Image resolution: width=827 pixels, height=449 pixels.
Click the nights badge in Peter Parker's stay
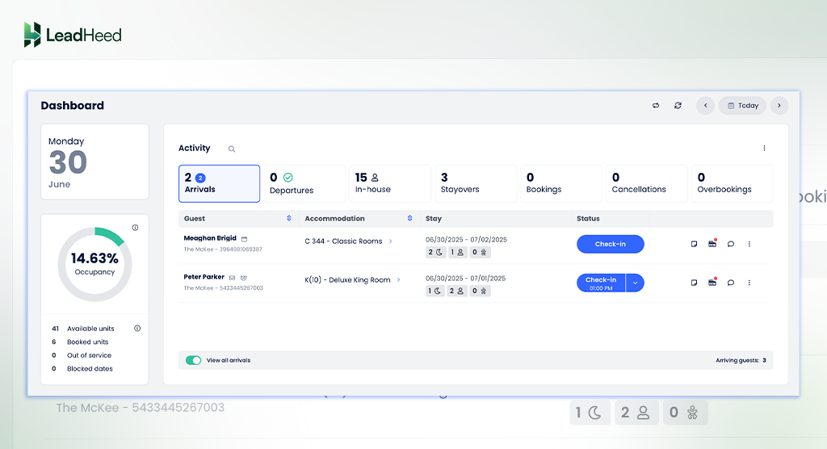click(435, 291)
